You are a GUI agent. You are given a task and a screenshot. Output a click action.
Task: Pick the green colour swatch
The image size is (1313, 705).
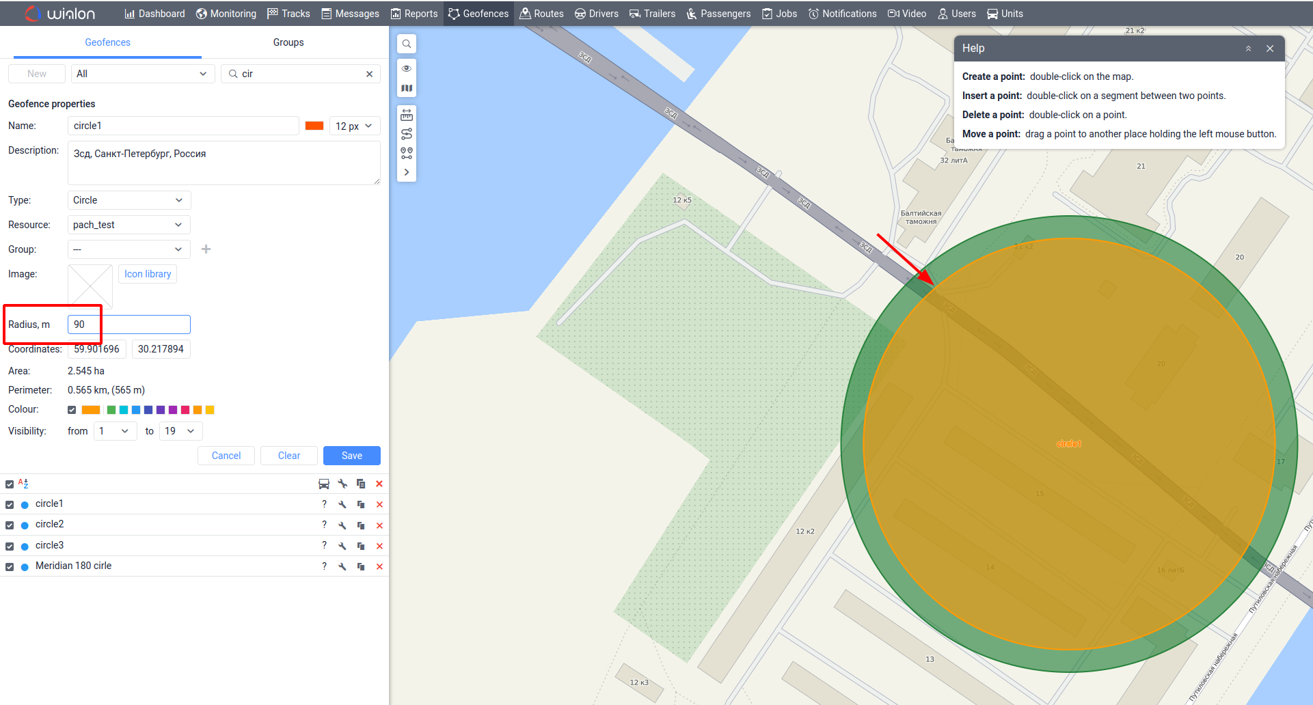[x=111, y=410]
